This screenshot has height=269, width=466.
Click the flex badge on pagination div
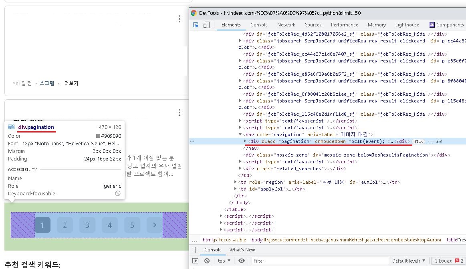tap(418, 142)
